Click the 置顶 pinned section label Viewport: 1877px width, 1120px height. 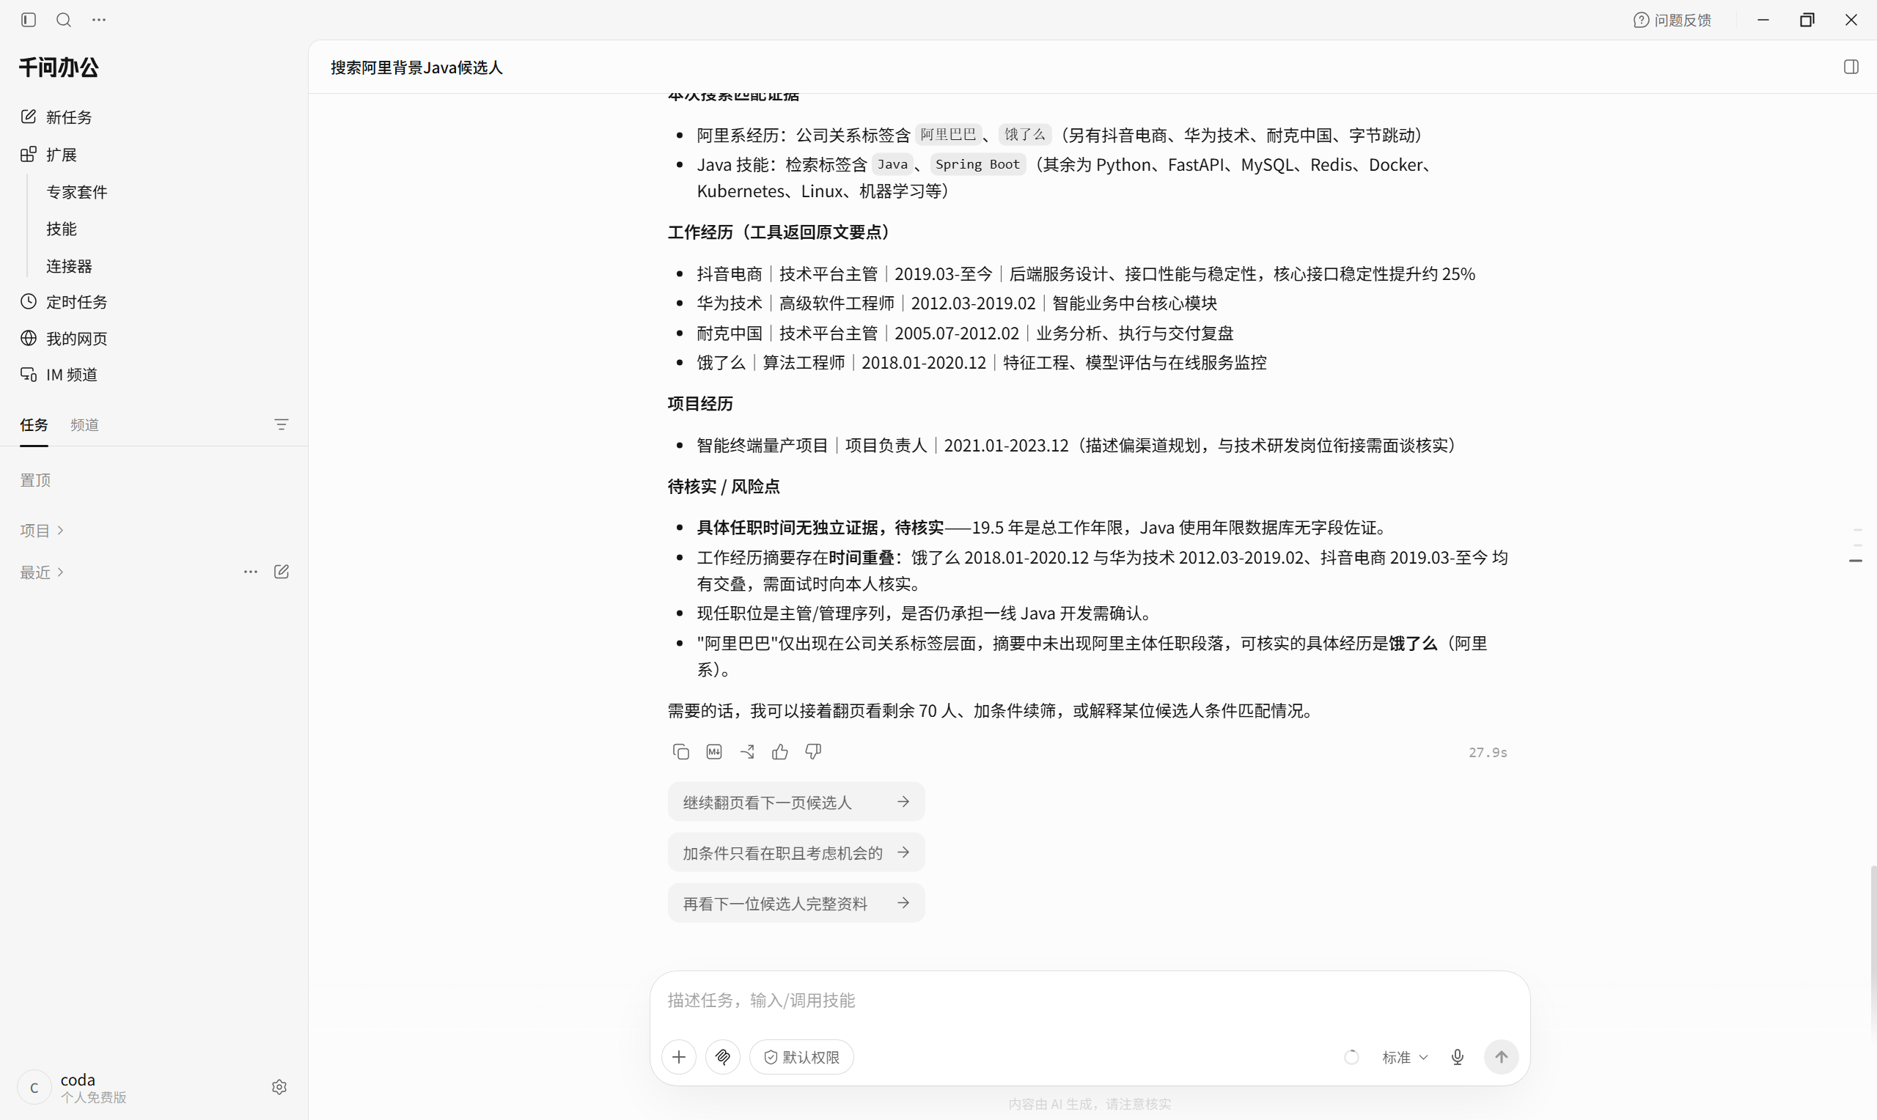35,480
